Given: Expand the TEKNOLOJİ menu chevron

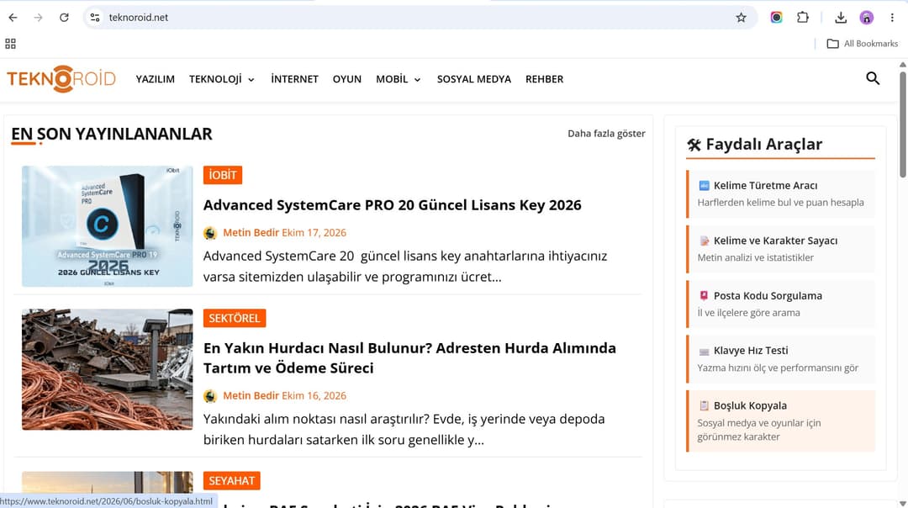Looking at the screenshot, I should point(251,80).
